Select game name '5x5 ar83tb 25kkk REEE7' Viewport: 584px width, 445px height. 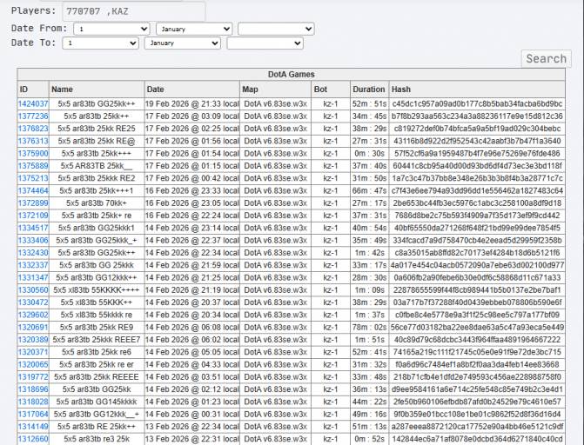point(97,339)
